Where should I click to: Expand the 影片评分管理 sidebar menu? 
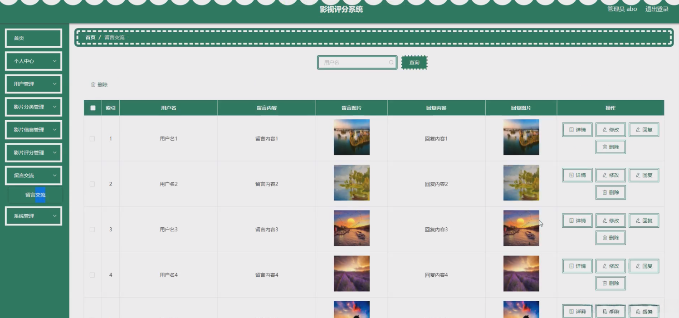point(34,152)
